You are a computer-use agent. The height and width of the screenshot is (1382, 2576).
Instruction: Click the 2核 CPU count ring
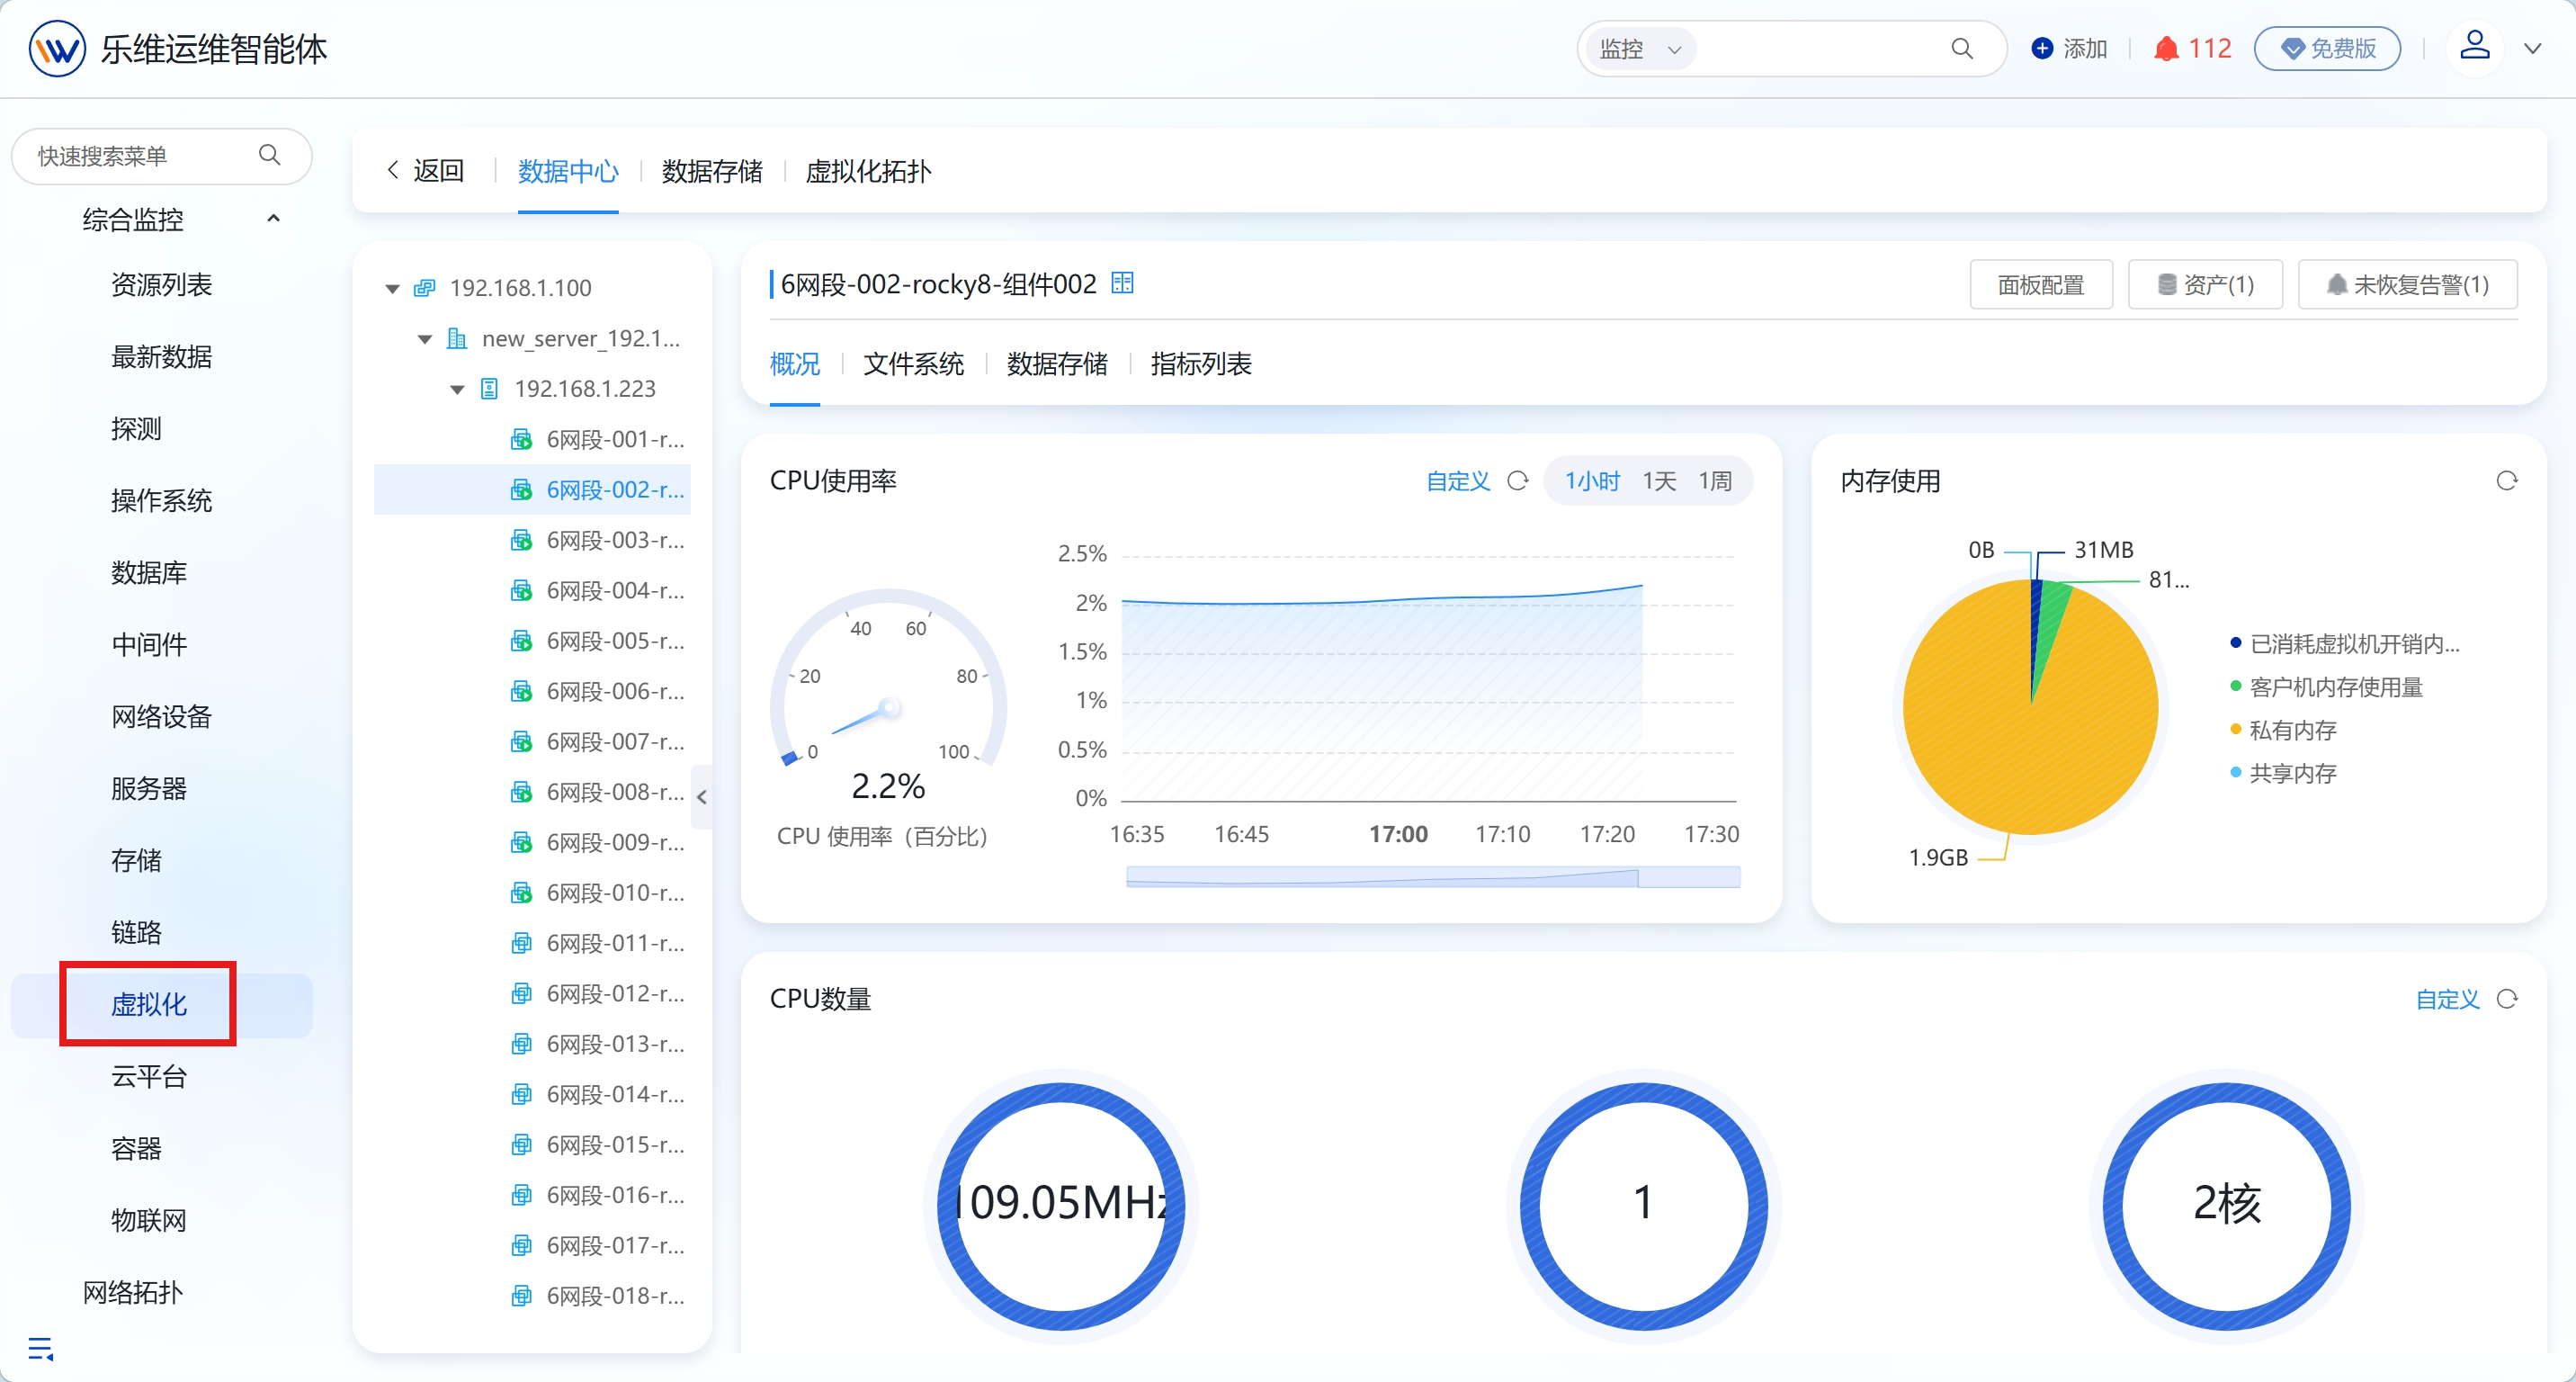click(2226, 1205)
